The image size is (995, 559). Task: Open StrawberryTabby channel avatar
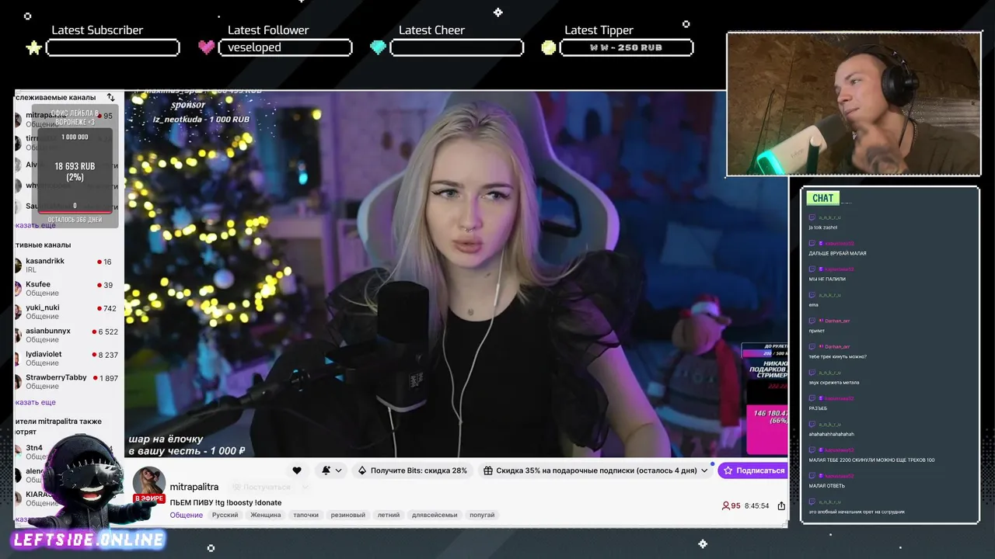click(19, 382)
